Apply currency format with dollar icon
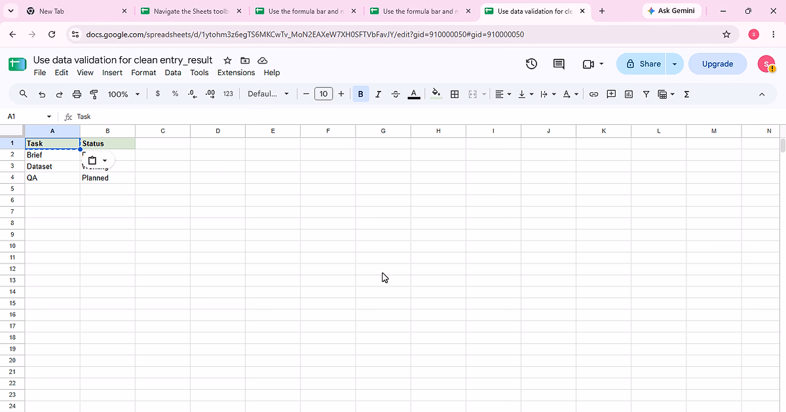 [158, 94]
